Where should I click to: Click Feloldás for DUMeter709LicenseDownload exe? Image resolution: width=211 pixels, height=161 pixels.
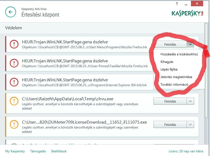tap(170, 124)
